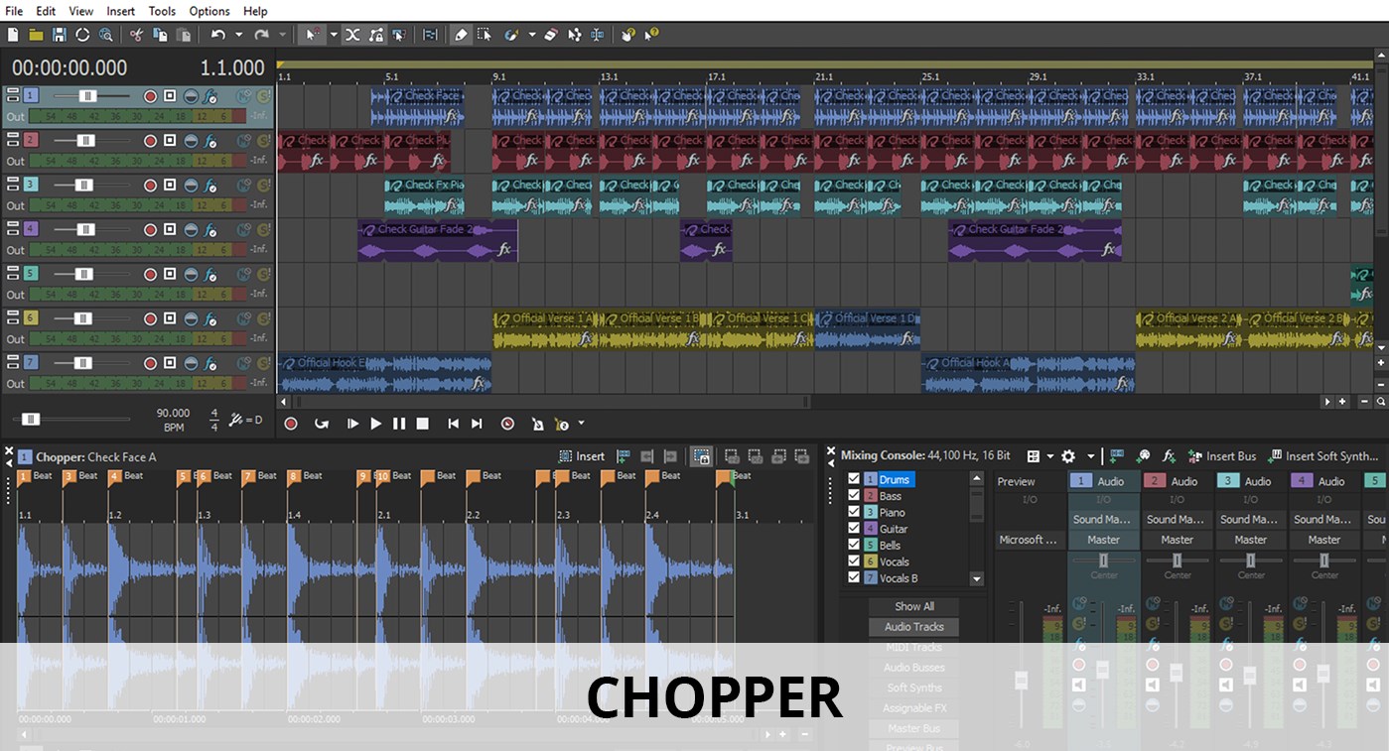The image size is (1389, 751).
Task: Click track 1 volume fader slider
Action: pos(87,96)
